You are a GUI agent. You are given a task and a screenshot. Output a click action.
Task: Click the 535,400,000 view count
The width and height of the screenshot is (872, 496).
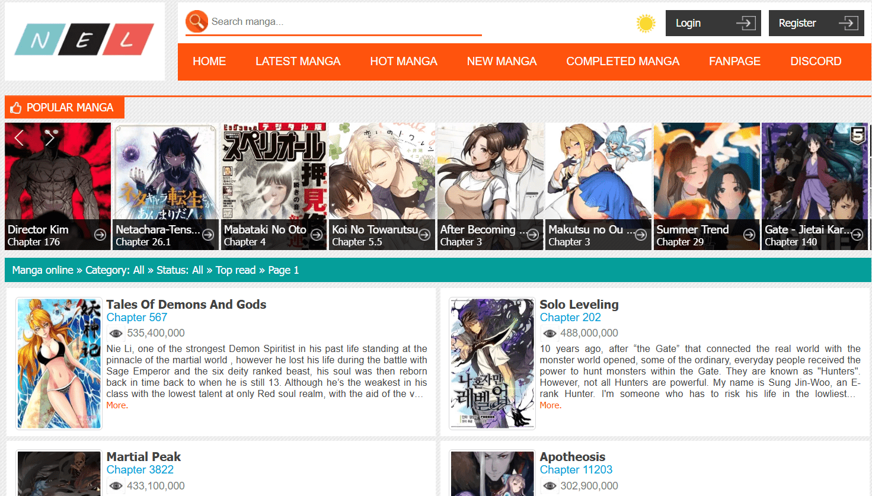pos(156,333)
